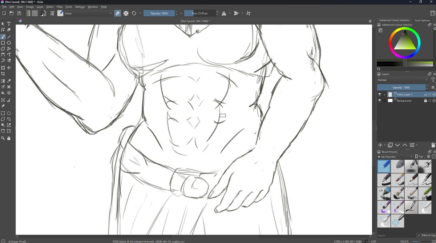
Task: Activate the Text tool
Action: [x=9, y=24]
